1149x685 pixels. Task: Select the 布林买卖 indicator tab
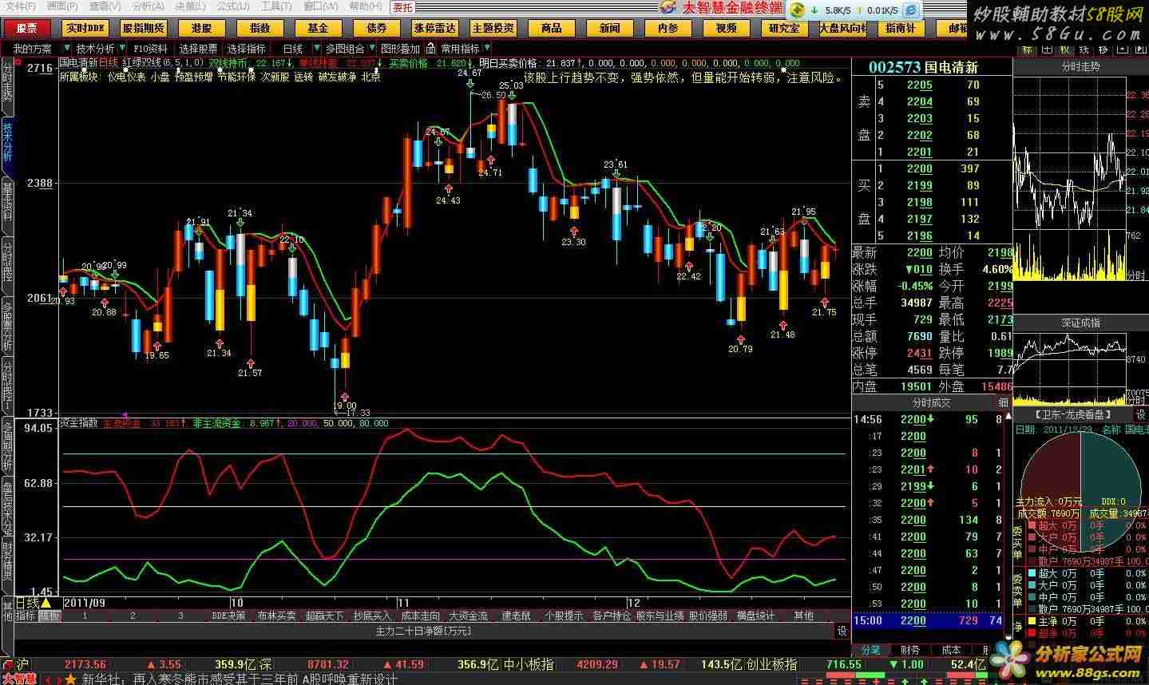click(276, 616)
